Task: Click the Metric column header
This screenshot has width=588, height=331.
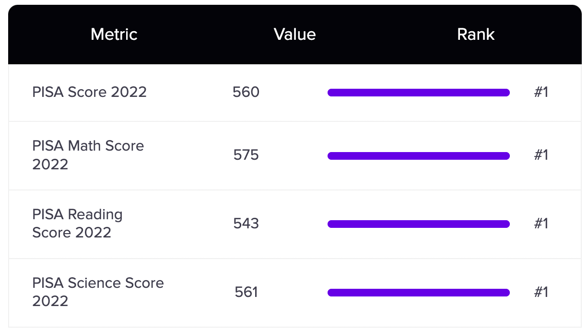Action: (114, 35)
